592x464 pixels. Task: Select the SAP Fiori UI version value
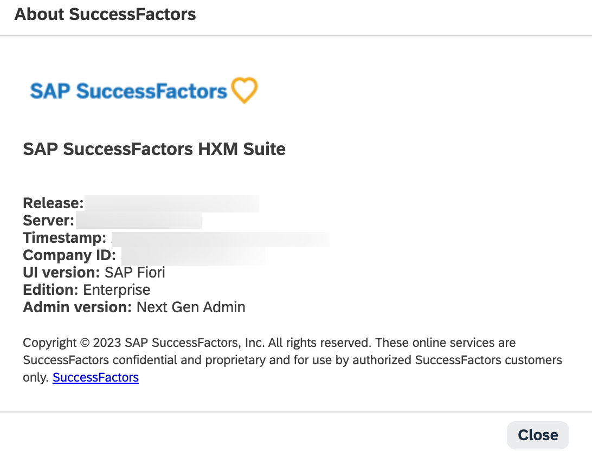(x=135, y=273)
